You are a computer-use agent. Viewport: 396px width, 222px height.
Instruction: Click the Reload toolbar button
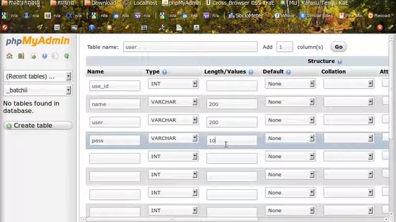(x=379, y=15)
